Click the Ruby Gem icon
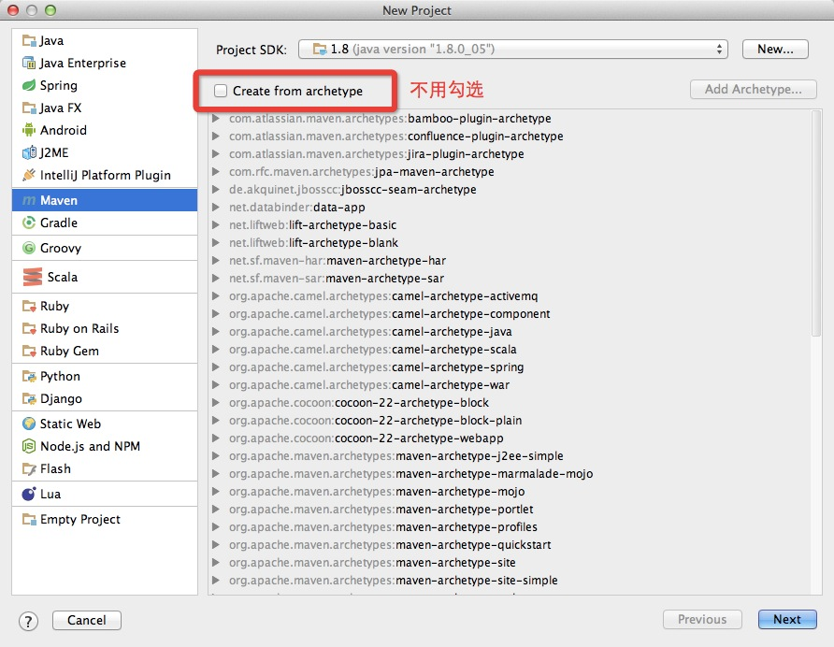The image size is (834, 647). point(29,352)
